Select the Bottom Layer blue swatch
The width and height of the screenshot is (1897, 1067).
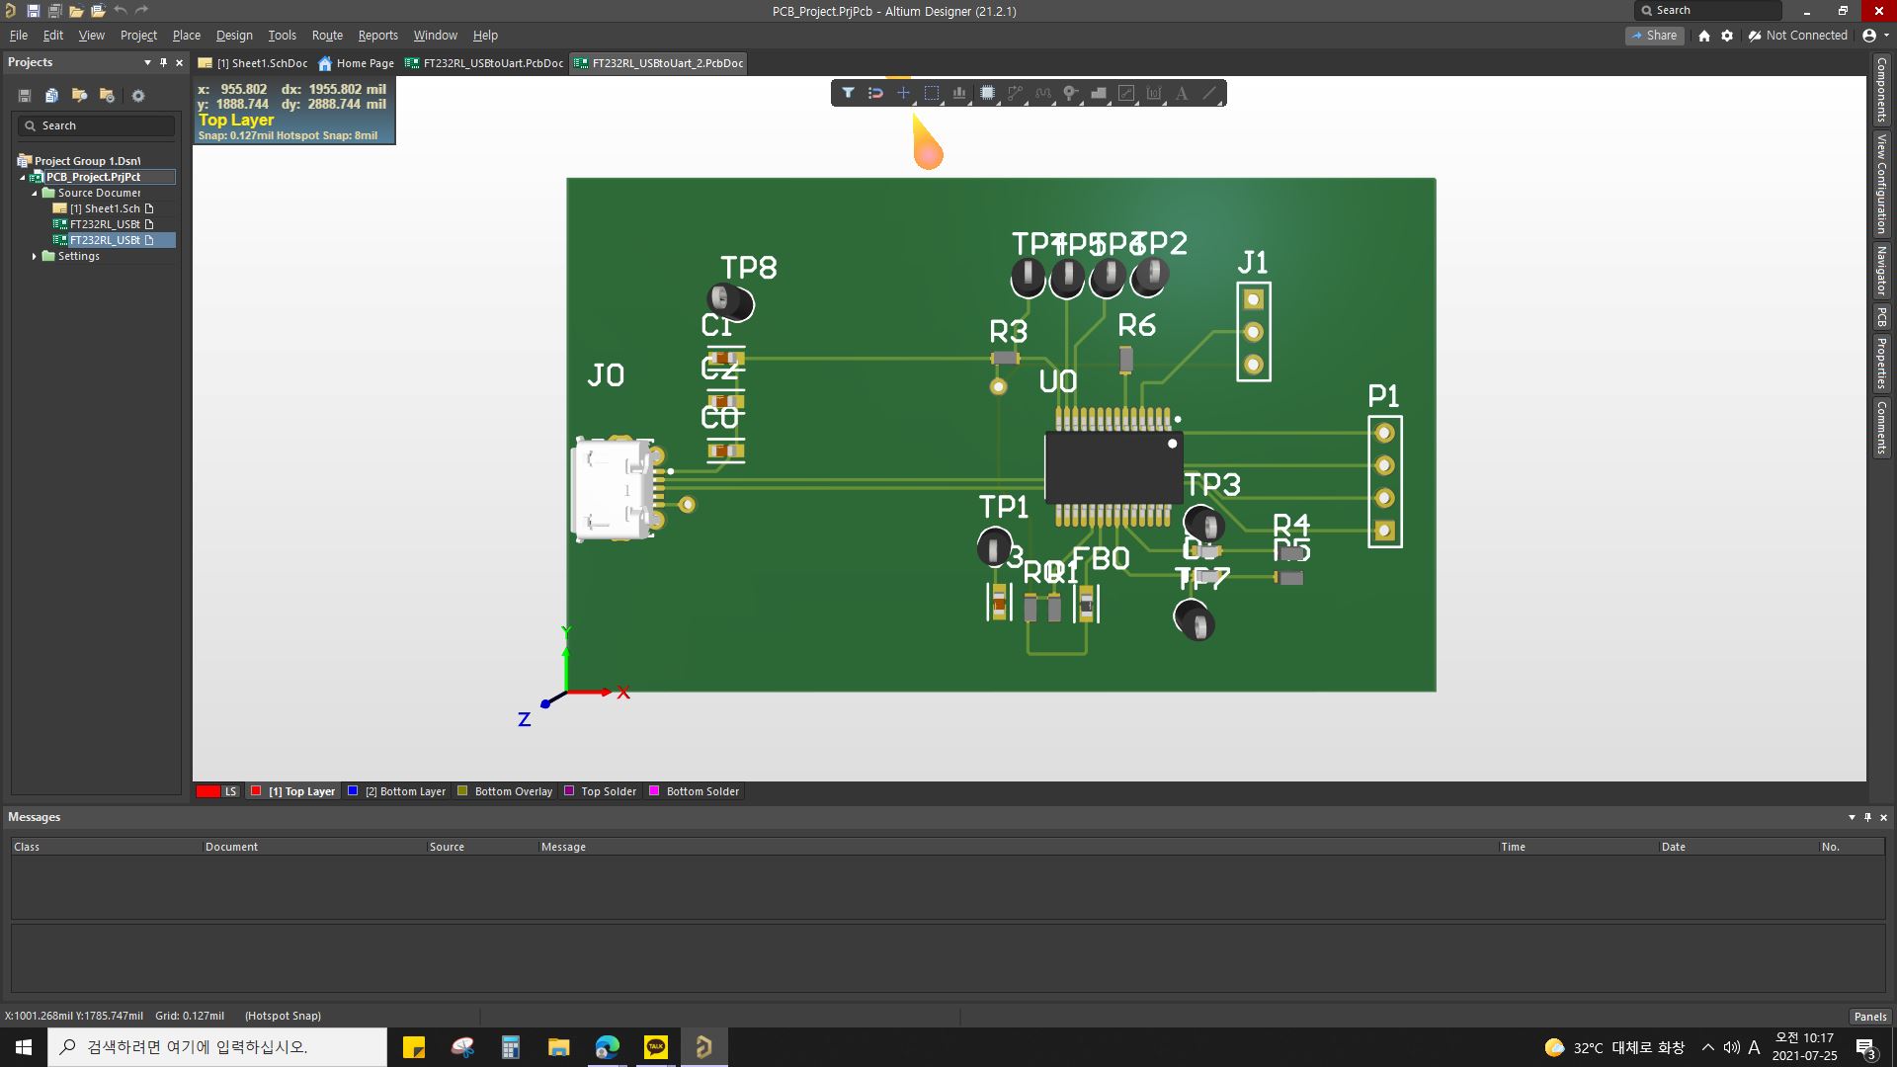(353, 791)
